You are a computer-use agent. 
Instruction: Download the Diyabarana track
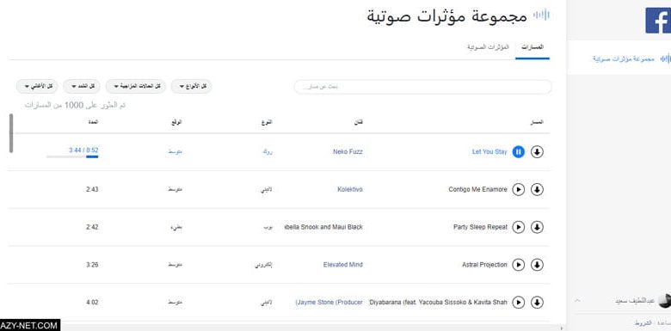tap(537, 303)
